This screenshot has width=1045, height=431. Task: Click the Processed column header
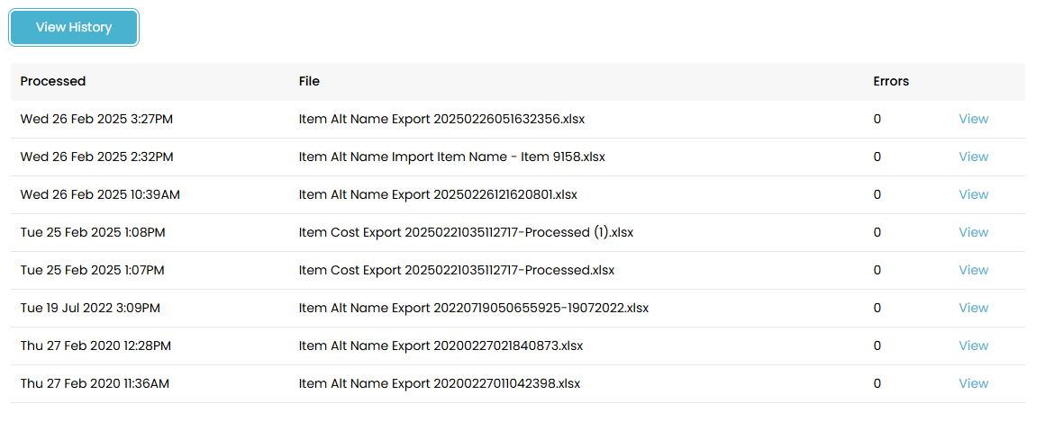click(x=53, y=81)
